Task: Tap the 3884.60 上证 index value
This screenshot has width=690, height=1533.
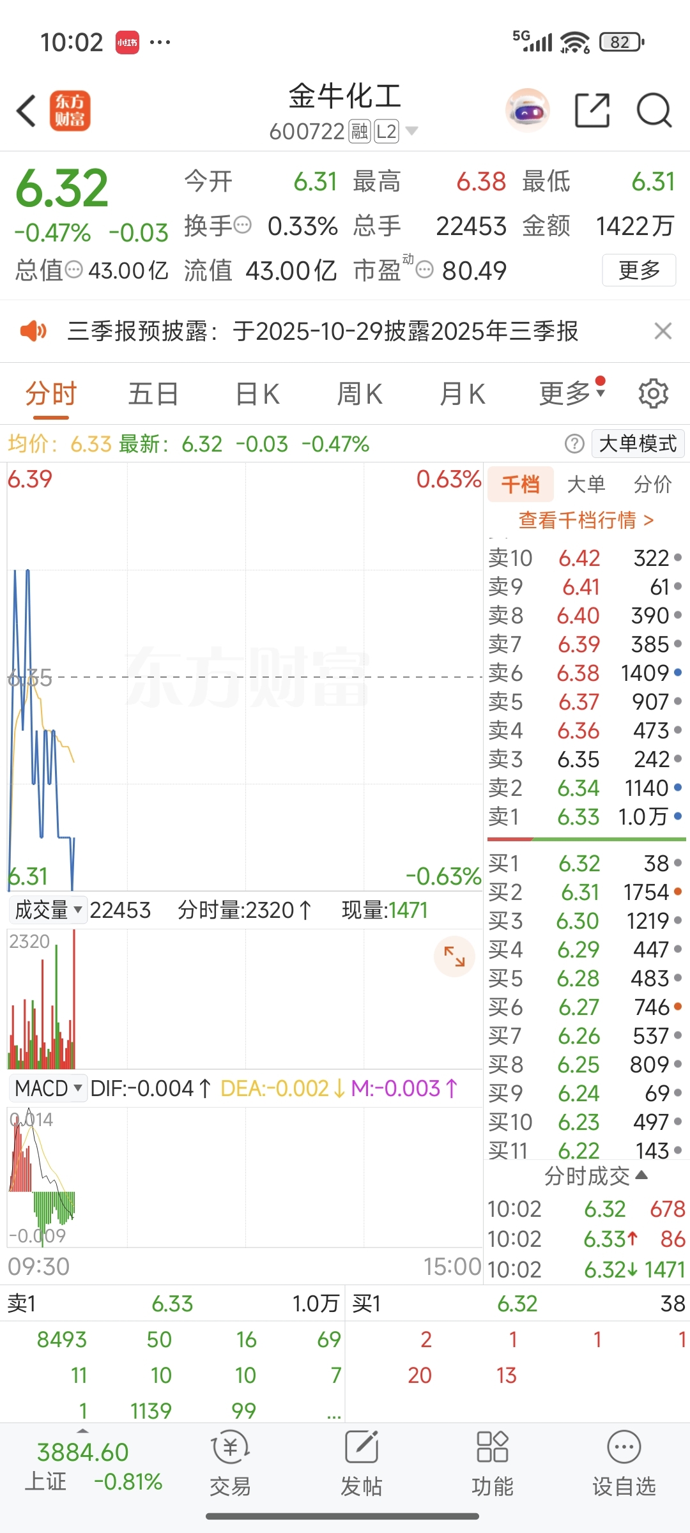Action: 83,1452
